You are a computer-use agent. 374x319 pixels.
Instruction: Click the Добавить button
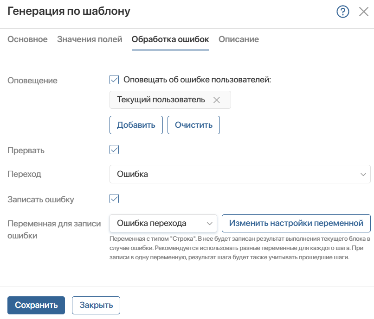(x=136, y=125)
